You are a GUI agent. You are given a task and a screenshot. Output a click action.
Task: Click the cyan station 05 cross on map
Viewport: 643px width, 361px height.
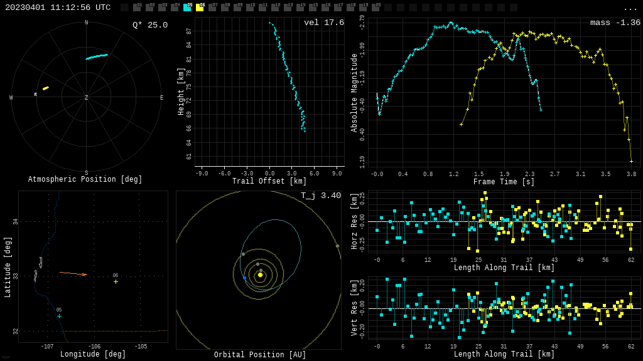tap(60, 316)
